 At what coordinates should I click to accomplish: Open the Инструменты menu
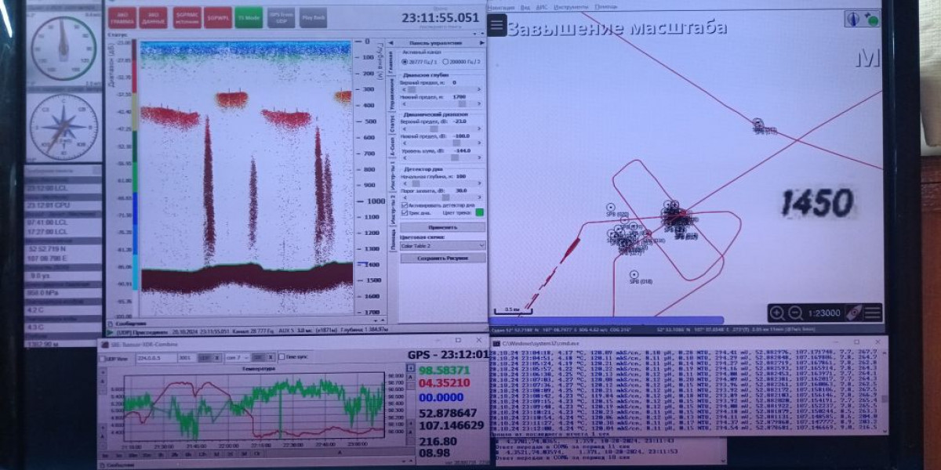pos(572,6)
